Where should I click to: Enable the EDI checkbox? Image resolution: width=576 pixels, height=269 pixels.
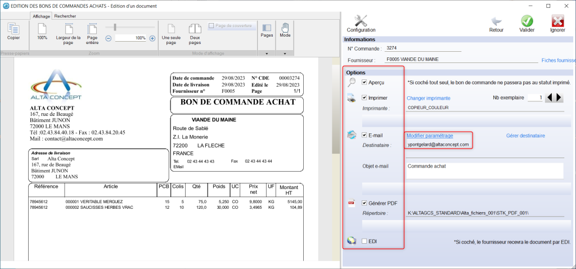pyautogui.click(x=364, y=241)
